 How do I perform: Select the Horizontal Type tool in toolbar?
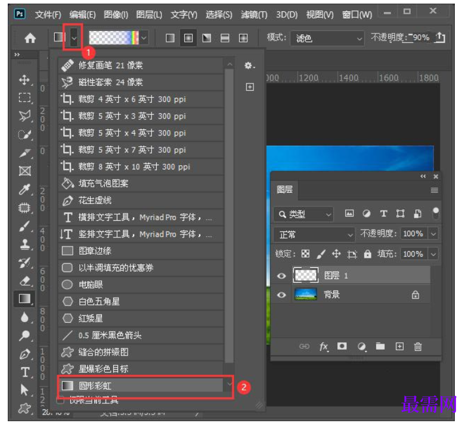pos(24,372)
